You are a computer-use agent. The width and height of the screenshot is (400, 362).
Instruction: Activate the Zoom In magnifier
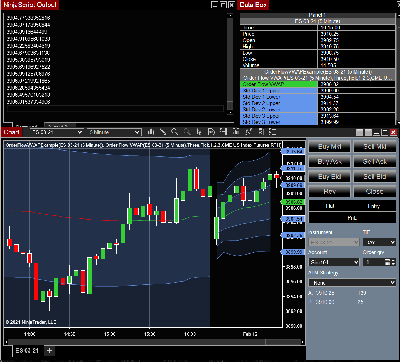175,132
